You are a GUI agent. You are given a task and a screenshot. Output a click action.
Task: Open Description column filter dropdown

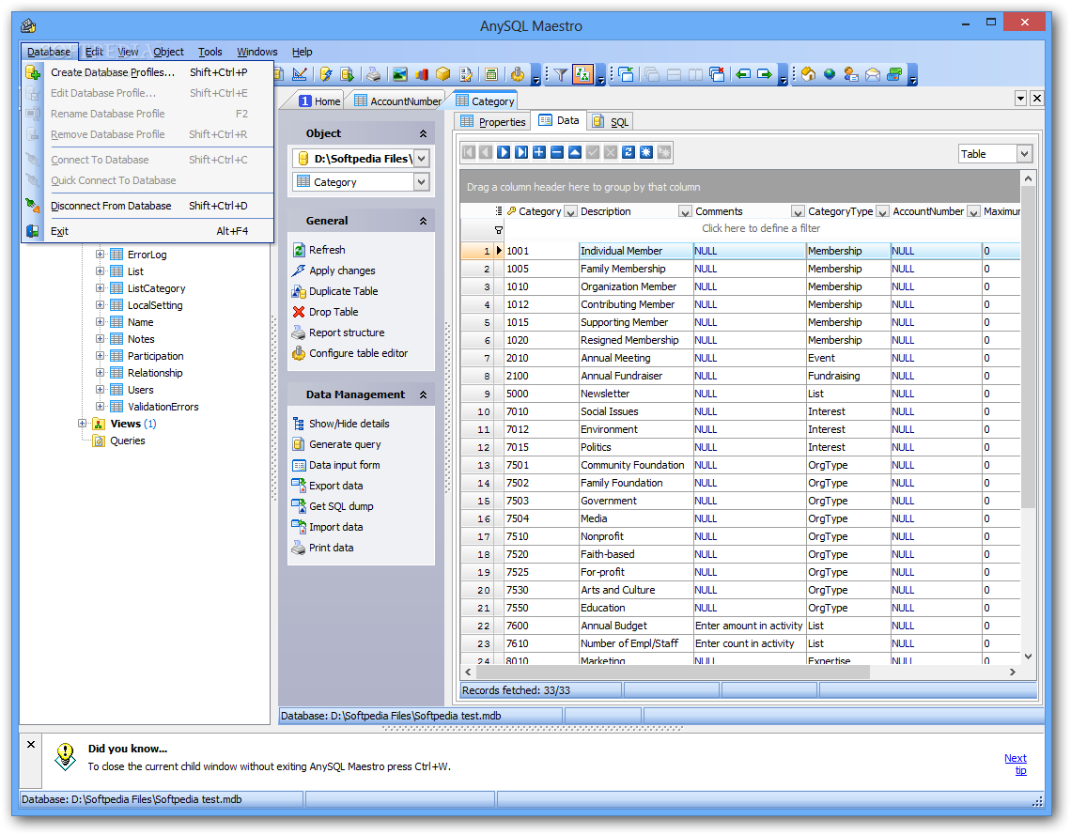point(685,211)
